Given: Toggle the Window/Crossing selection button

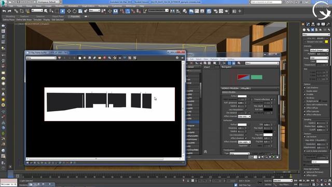Looking at the screenshot, I should 63,11.
